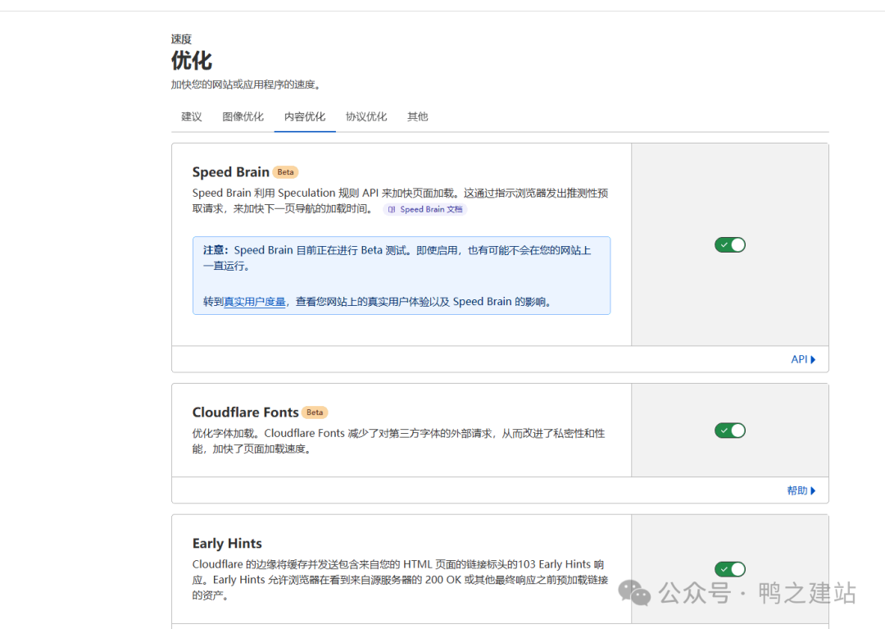Toggle Early Hints off
Image resolution: width=885 pixels, height=629 pixels.
pos(729,568)
